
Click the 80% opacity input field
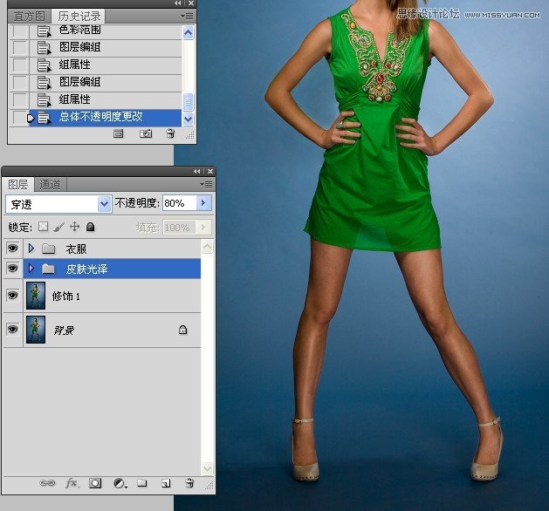(x=179, y=203)
